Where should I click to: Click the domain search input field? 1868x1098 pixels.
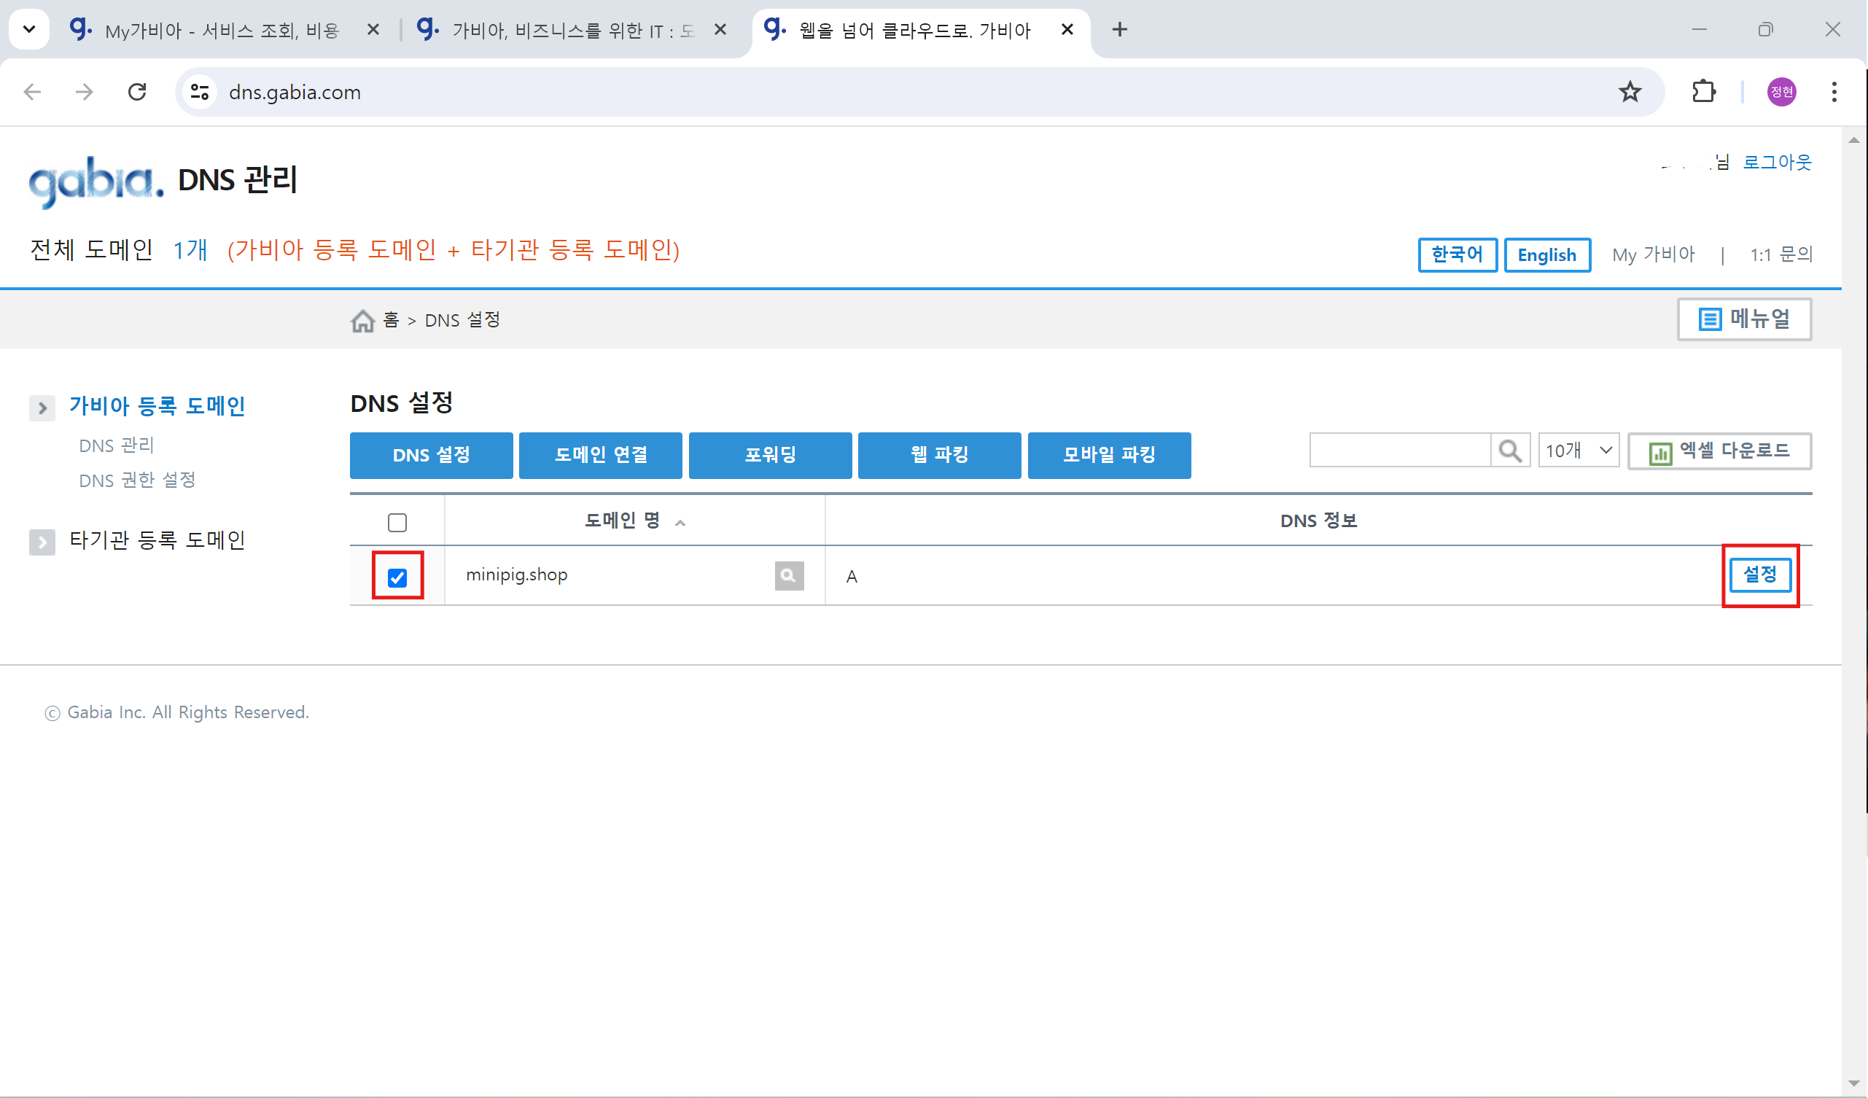1399,451
